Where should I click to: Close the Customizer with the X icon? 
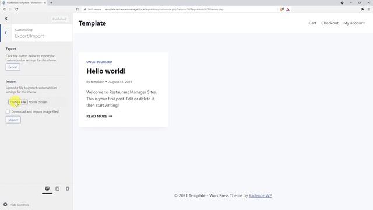tap(6, 19)
